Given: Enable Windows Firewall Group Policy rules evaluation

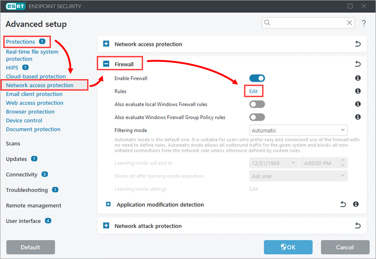Looking at the screenshot, I should pyautogui.click(x=257, y=117).
